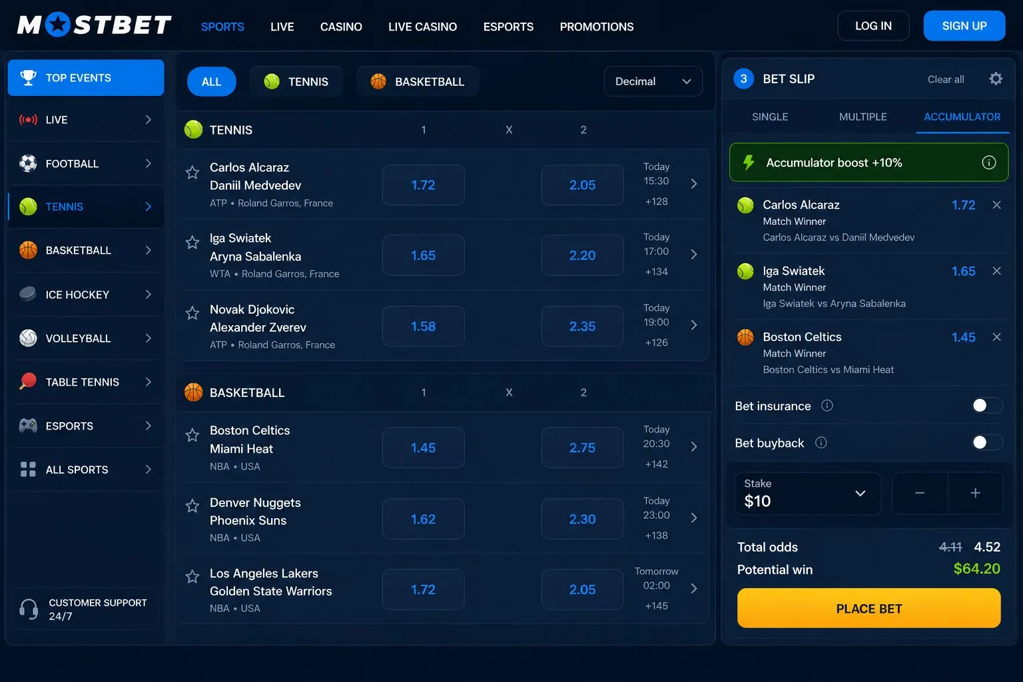This screenshot has height=682, width=1023.
Task: Pick Sabalenka odds 2.20
Action: point(583,255)
